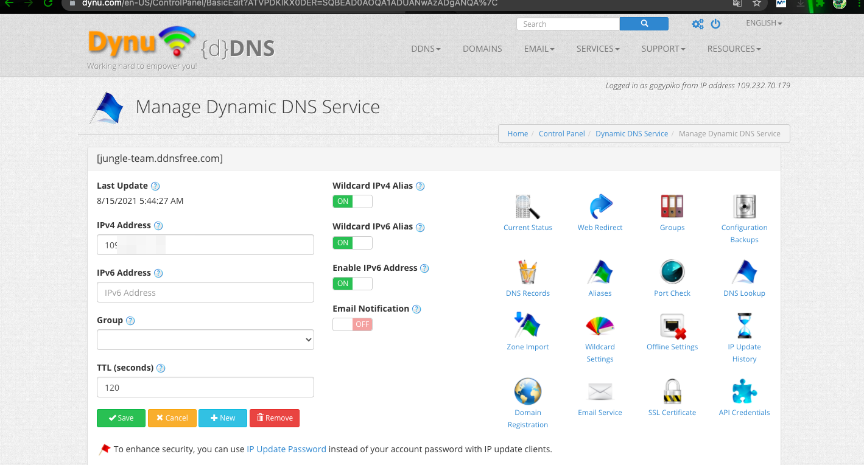The image size is (864, 465).
Task: Open the Wildcard Settings color fan icon
Action: 600,326
